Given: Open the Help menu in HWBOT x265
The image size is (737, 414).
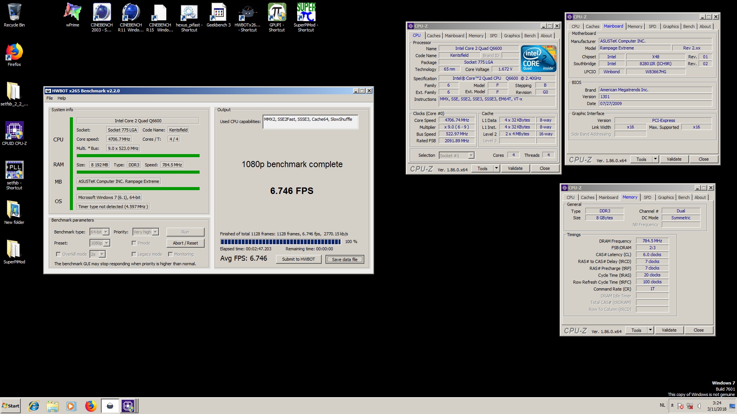Looking at the screenshot, I should pos(61,98).
